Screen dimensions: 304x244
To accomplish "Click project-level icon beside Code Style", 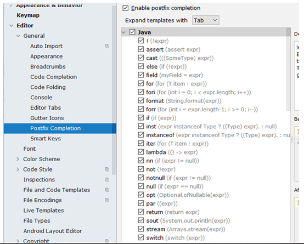I will [107, 169].
